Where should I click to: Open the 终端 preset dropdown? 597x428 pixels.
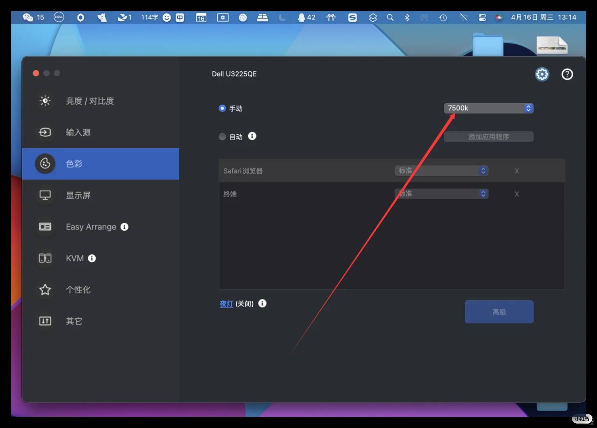(441, 194)
